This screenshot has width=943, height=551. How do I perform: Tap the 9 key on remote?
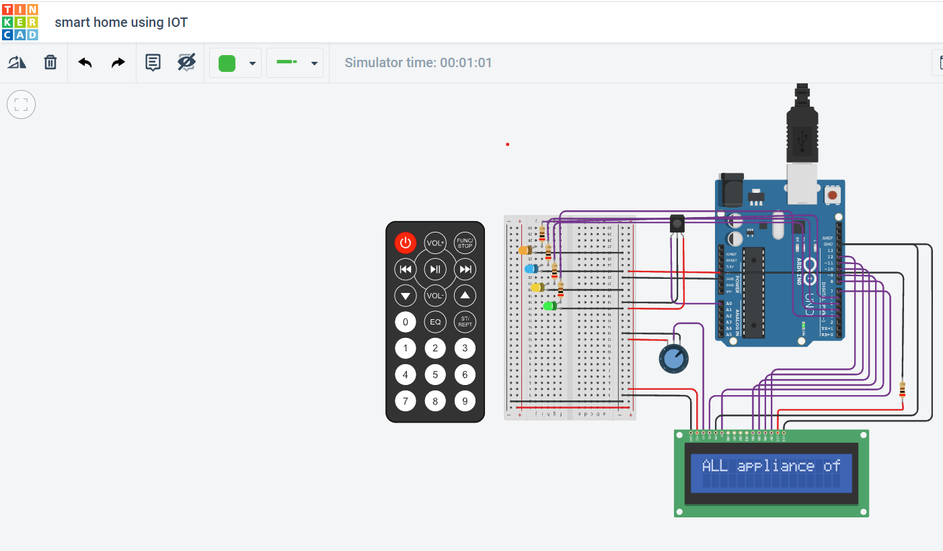click(465, 401)
